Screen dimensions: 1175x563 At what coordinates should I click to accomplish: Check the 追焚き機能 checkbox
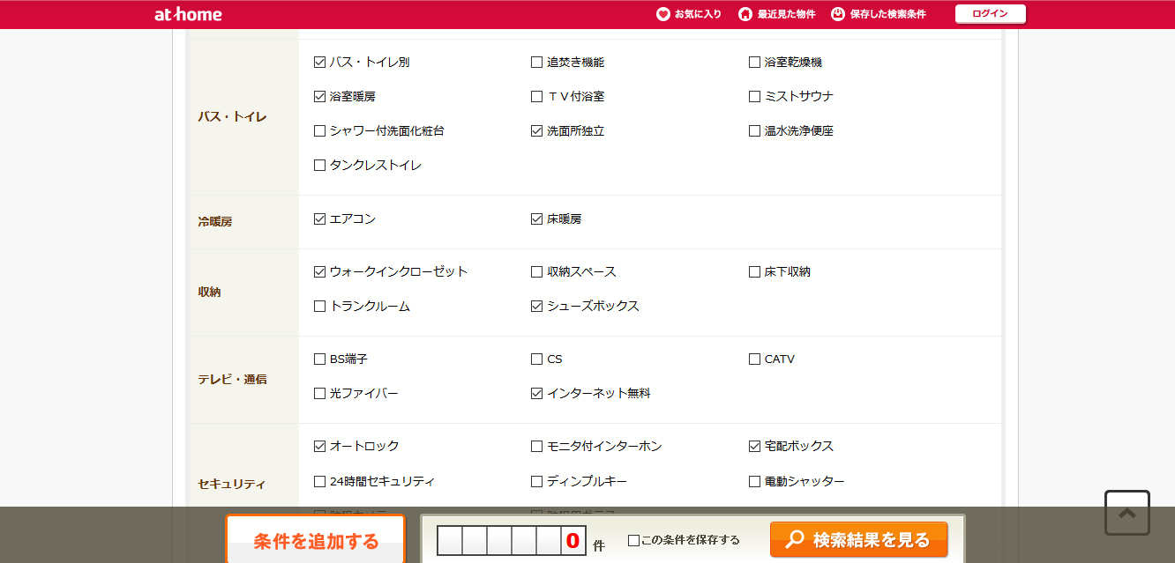pos(536,63)
